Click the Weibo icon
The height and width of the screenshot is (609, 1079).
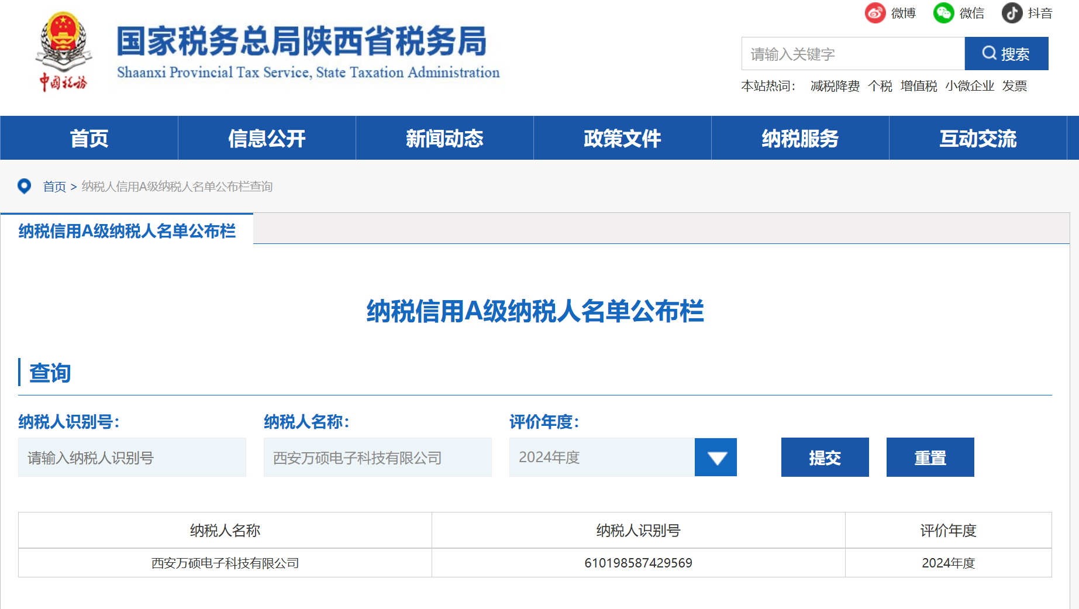pos(875,13)
